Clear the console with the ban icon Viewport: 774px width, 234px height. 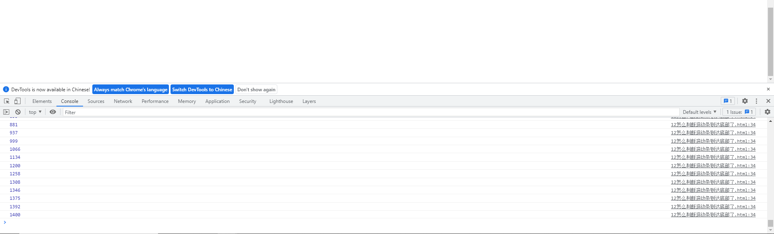point(18,112)
